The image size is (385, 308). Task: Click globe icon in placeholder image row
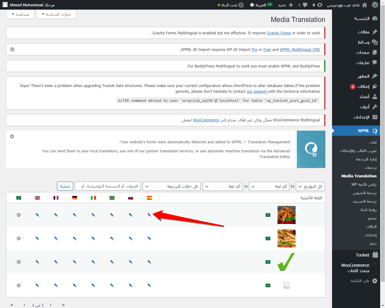click(x=19, y=285)
